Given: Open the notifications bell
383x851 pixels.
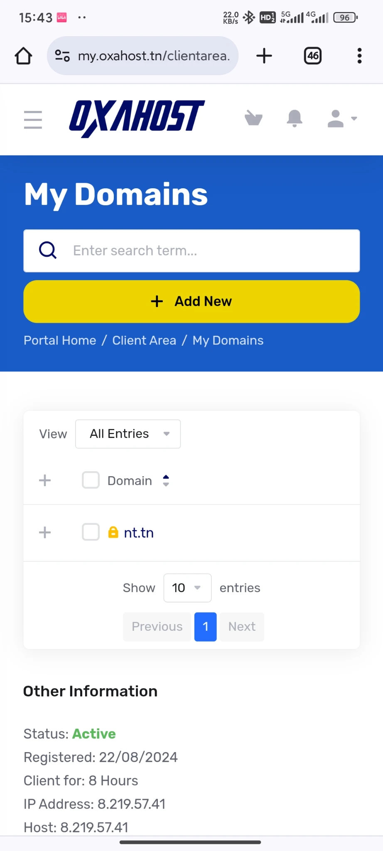Looking at the screenshot, I should point(295,118).
